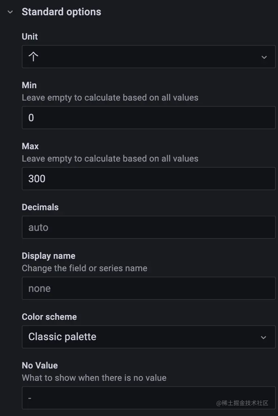Click the Unit field's chevron arrow
This screenshot has width=278, height=416.
pyautogui.click(x=264, y=57)
